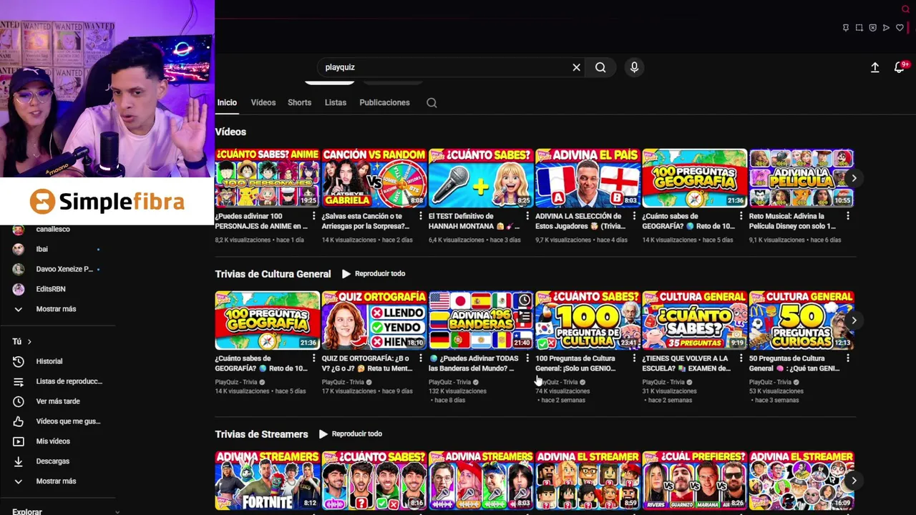Click the shield ad-blocker icon in the browser toolbar
916x515 pixels.
[873, 28]
